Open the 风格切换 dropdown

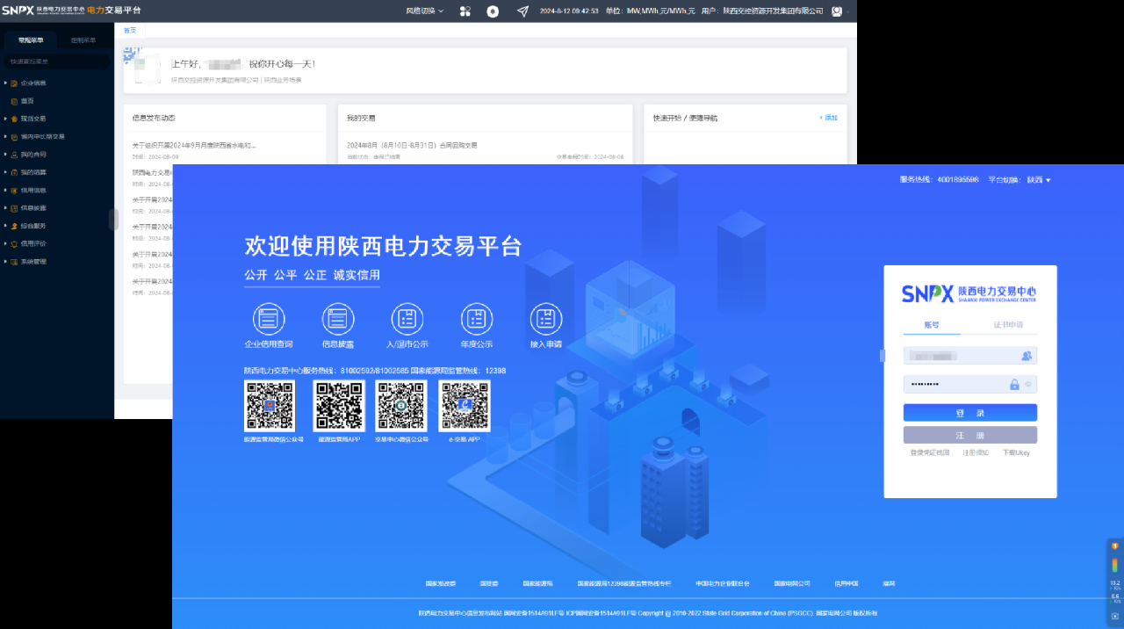pyautogui.click(x=425, y=11)
